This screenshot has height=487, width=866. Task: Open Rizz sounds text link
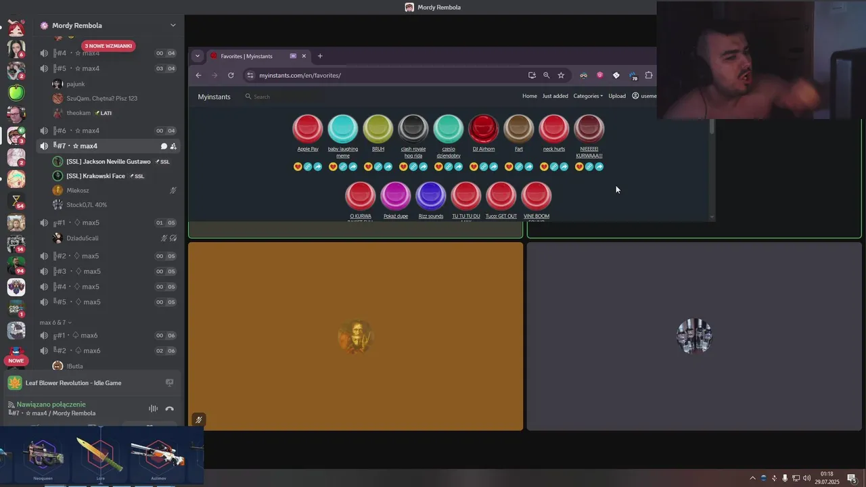431,216
